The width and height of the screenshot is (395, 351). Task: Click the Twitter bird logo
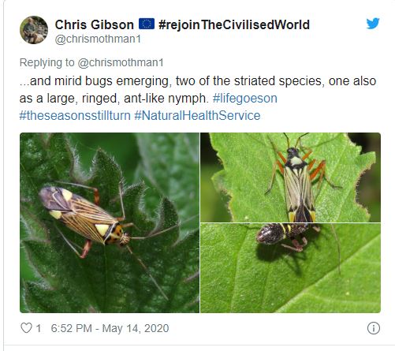click(x=373, y=24)
